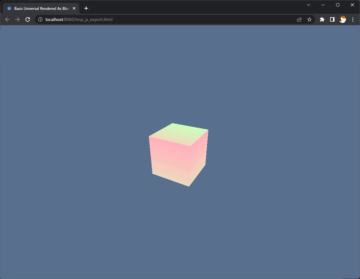Bookmark this page with the star
Screen dimensions: 360x279
(309, 19)
